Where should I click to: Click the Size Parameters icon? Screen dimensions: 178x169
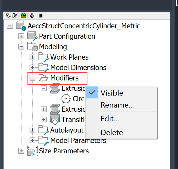click(x=32, y=151)
